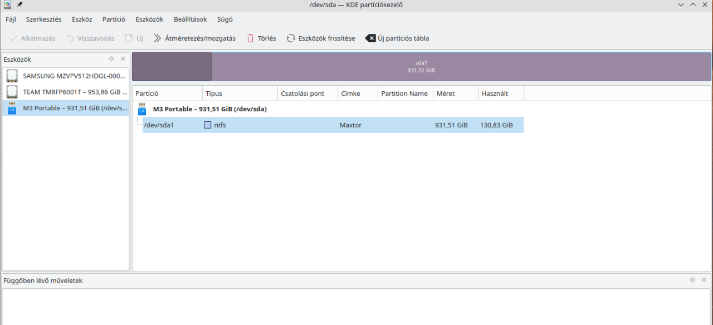The width and height of the screenshot is (713, 325).
Task: Click the ntfs color swatch
Action: (x=208, y=125)
